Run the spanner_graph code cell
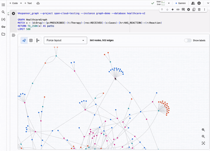This screenshot has height=151, width=210. pyautogui.click(x=13, y=13)
